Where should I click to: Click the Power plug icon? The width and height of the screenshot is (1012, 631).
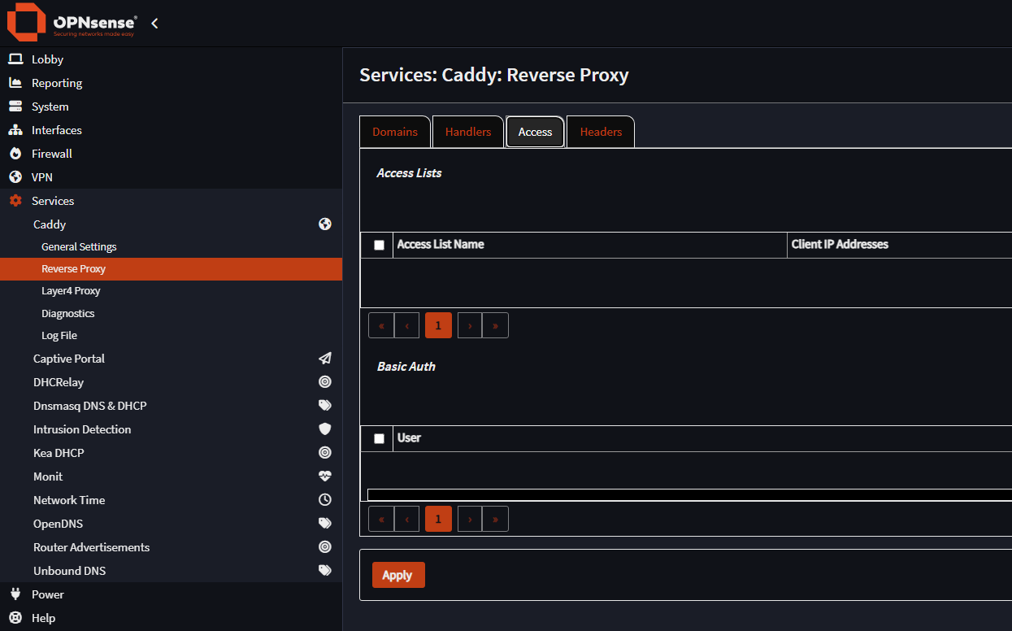click(x=15, y=594)
